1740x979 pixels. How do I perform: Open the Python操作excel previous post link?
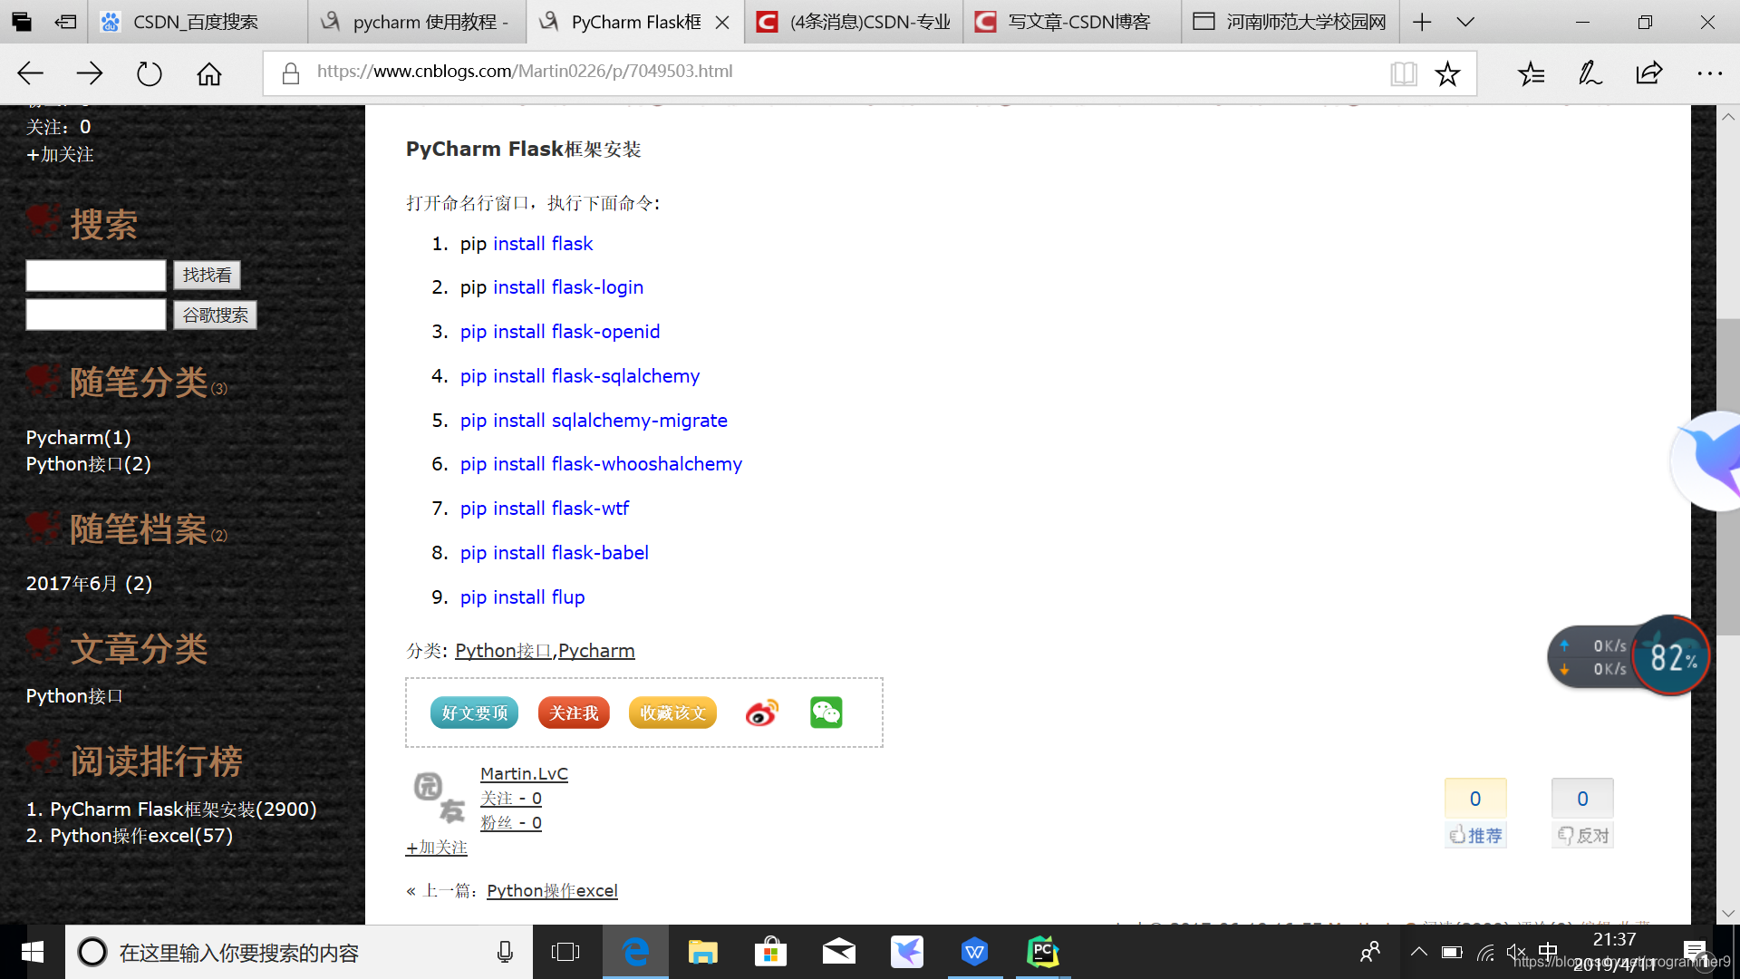552,891
